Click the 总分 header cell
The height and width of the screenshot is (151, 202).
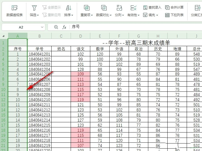(x=194, y=49)
